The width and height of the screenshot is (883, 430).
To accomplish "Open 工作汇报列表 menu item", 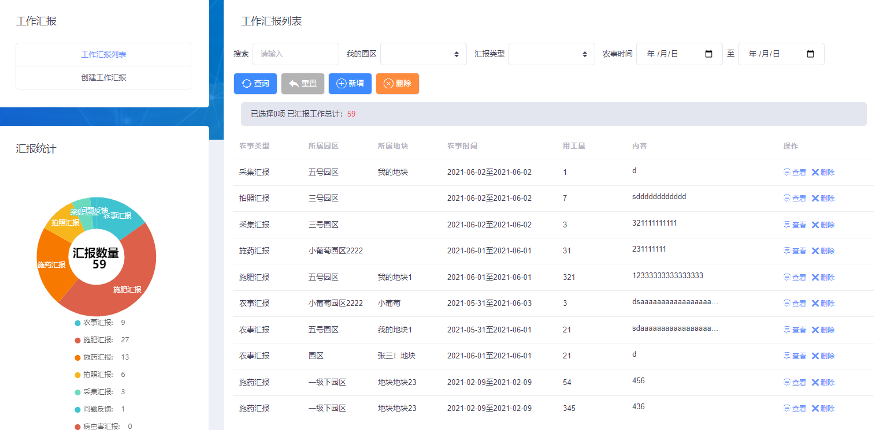I will 103,54.
